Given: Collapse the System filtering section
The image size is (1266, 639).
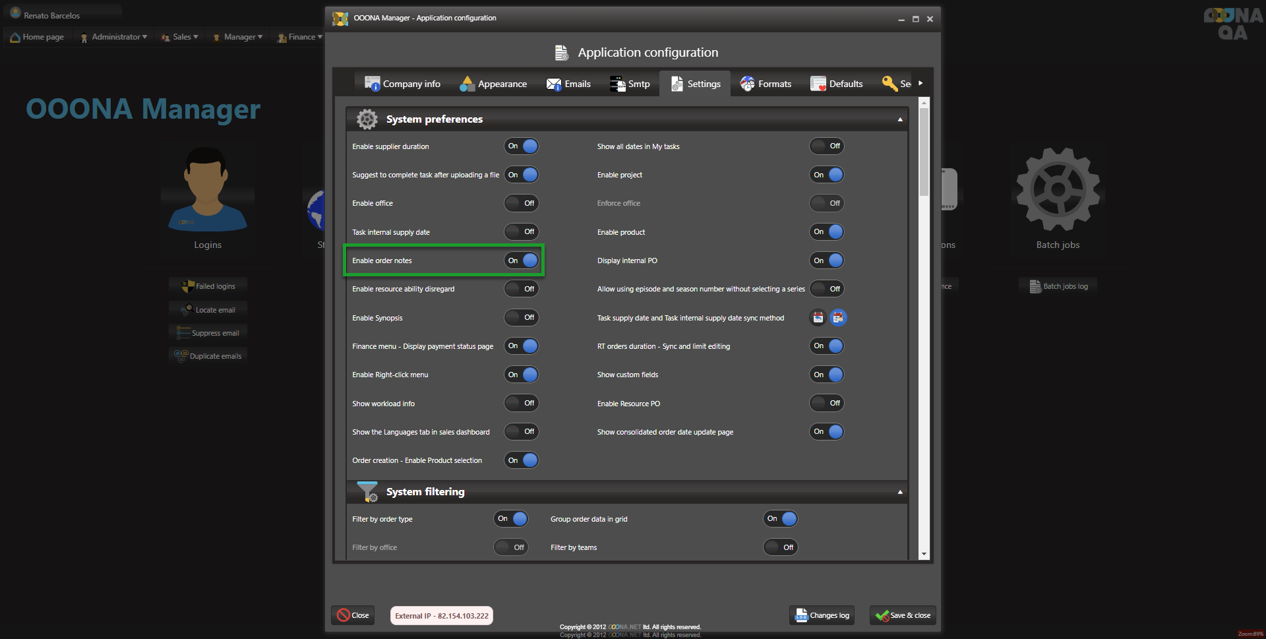Looking at the screenshot, I should [900, 492].
